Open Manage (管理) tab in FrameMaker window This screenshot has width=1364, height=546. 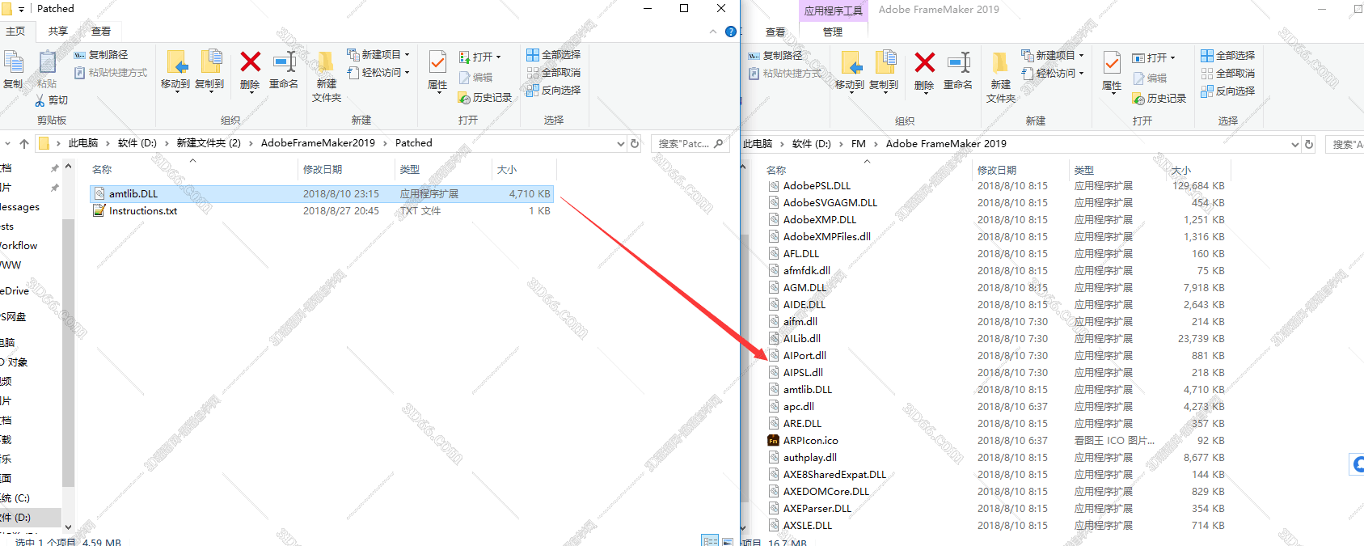[833, 32]
